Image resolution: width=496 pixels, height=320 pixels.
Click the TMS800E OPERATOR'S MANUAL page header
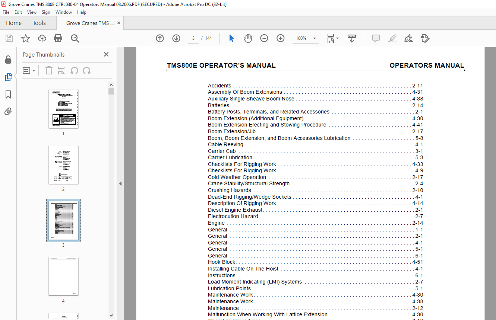coord(221,65)
